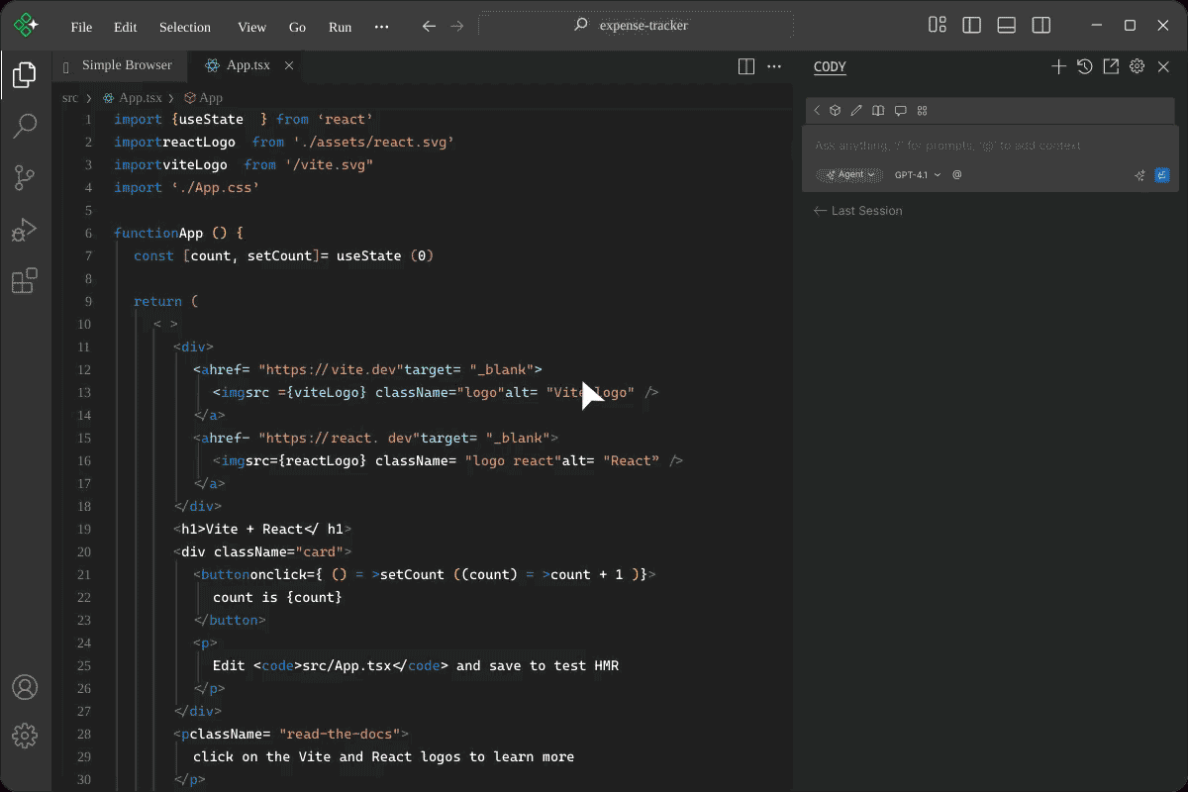Open the GPT-4.1 model selector
Viewport: 1188px width, 792px height.
[917, 175]
